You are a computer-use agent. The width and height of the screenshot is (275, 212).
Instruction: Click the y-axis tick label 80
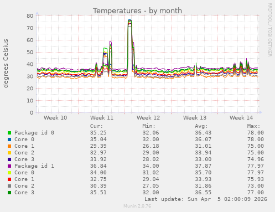click(30, 16)
